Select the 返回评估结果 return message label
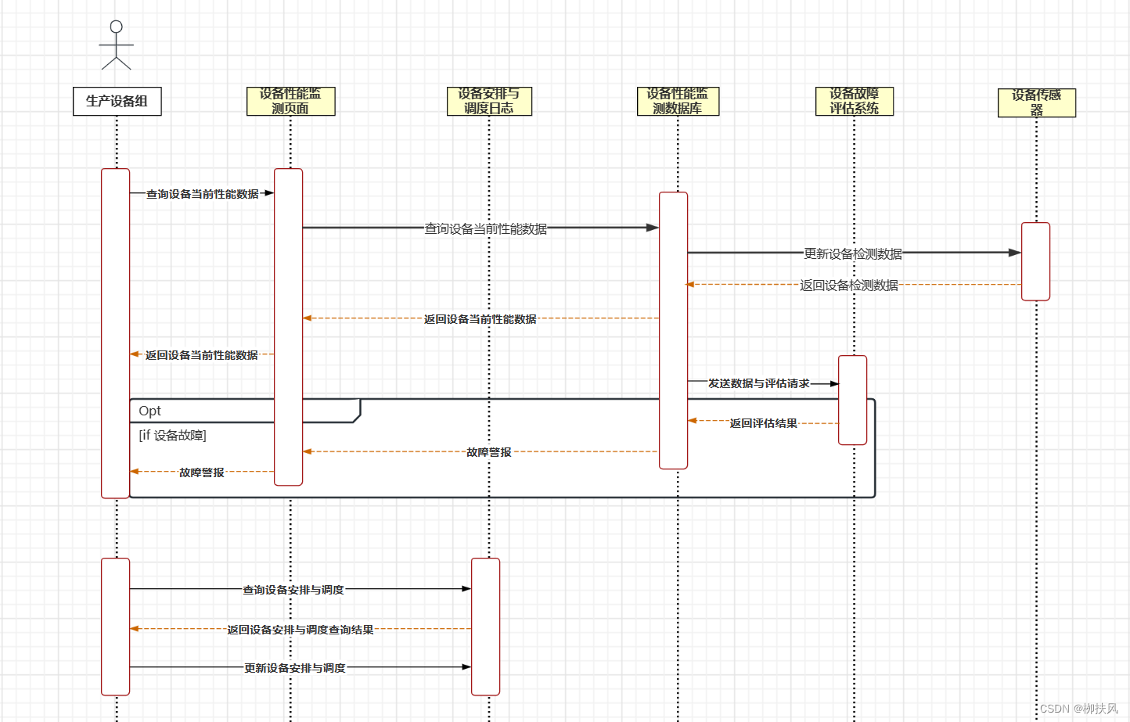The image size is (1130, 722). 764,423
